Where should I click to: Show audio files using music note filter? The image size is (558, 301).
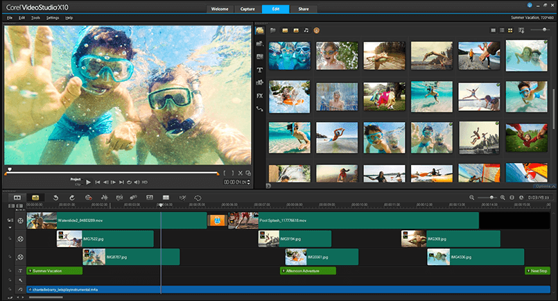(306, 31)
